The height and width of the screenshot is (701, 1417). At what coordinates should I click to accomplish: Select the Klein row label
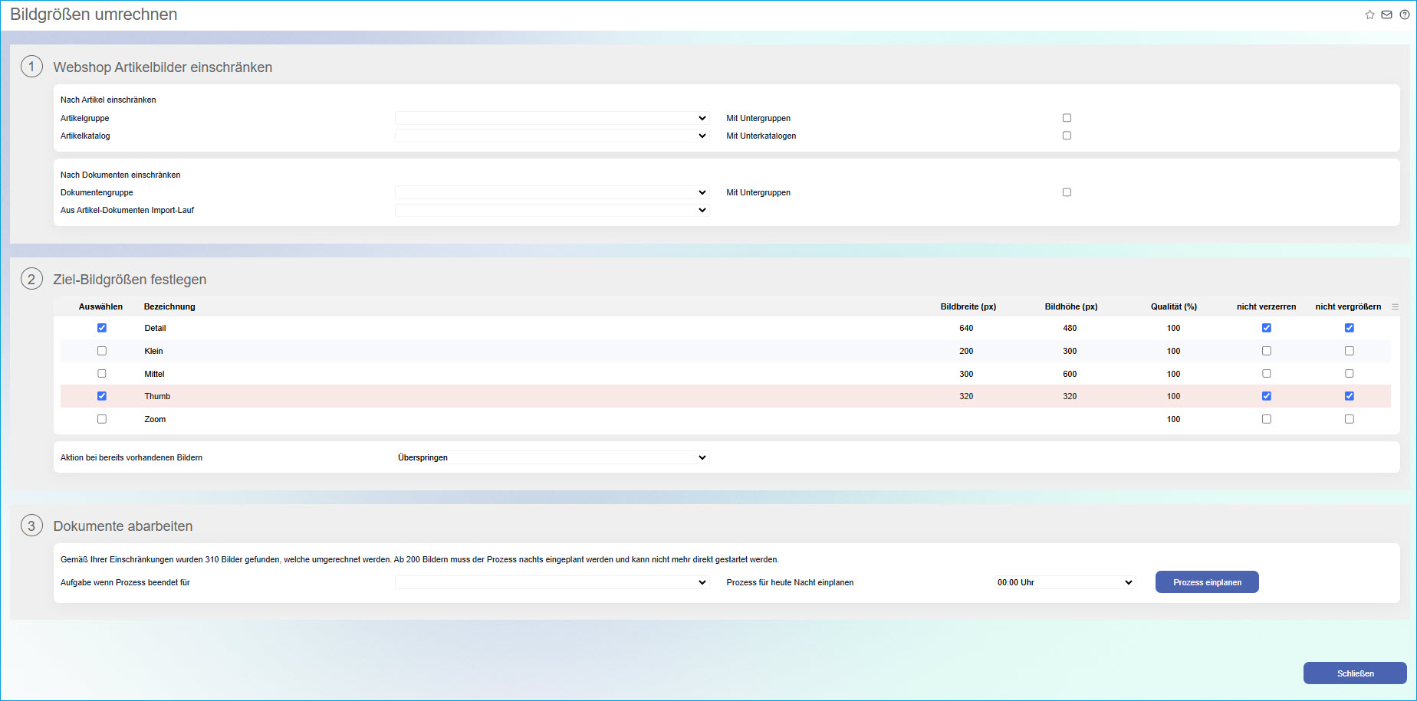point(153,351)
